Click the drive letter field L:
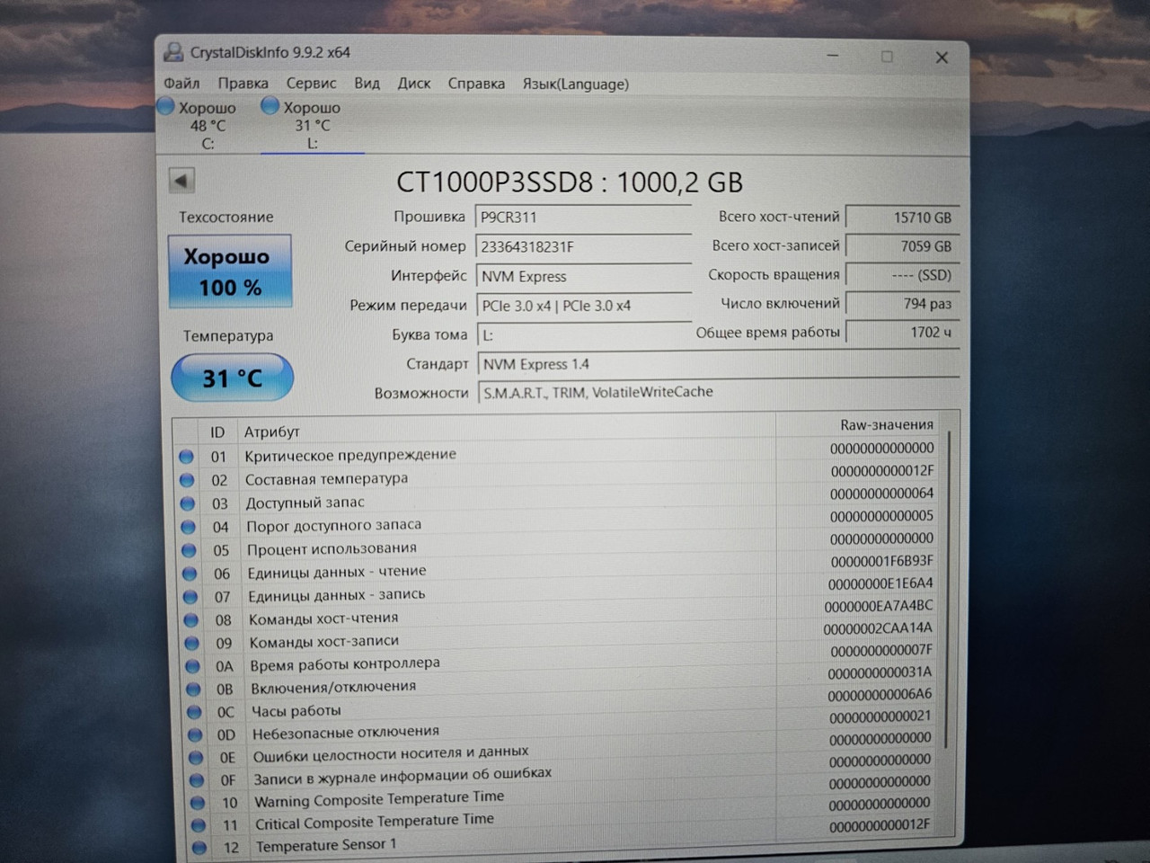This screenshot has height=863, width=1150. point(585,335)
